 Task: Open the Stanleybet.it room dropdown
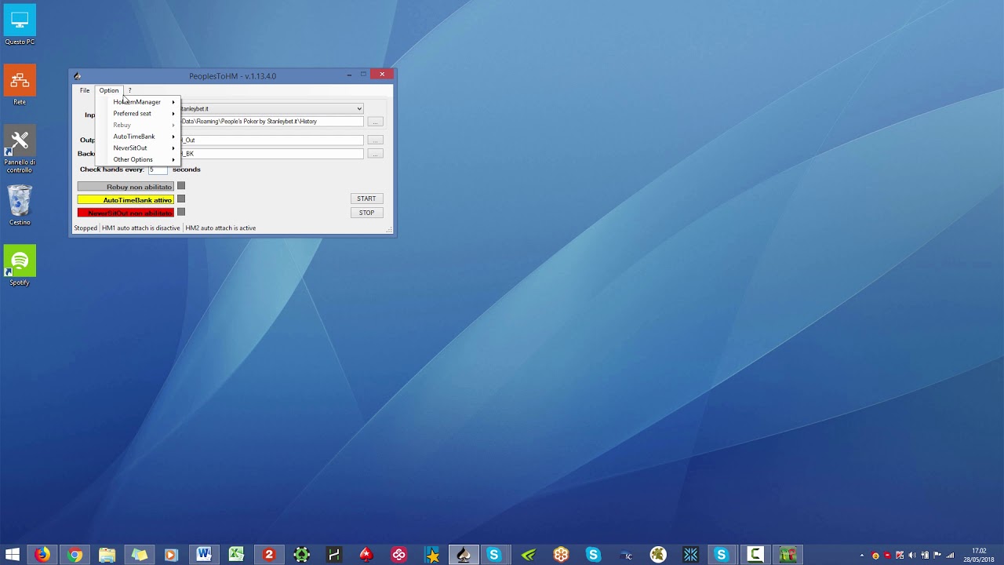(x=271, y=109)
